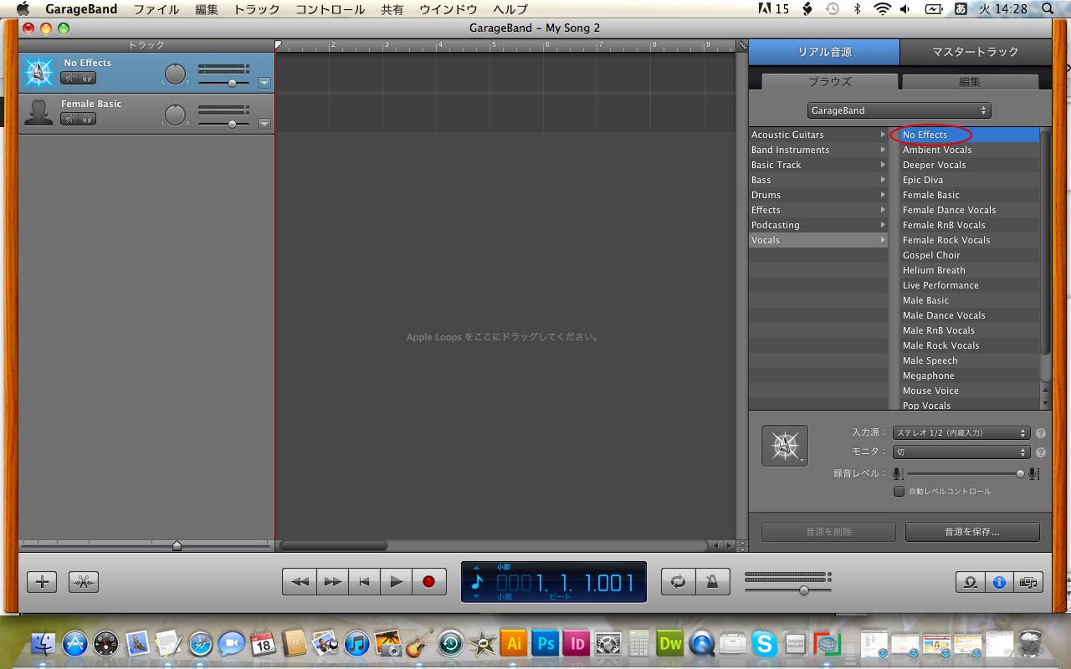Select the Drums category

click(x=818, y=195)
